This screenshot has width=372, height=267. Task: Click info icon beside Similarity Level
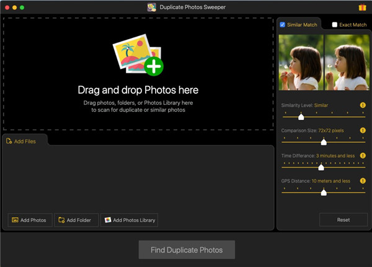363,106
